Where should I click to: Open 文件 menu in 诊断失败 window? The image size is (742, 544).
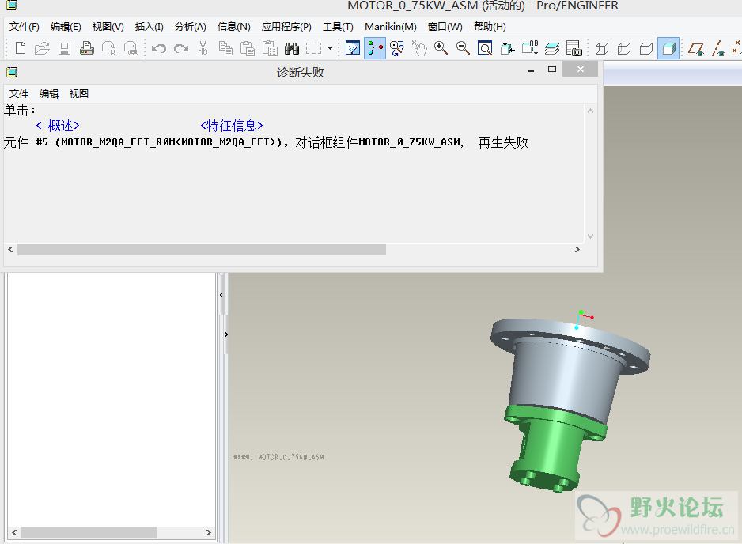pos(19,93)
